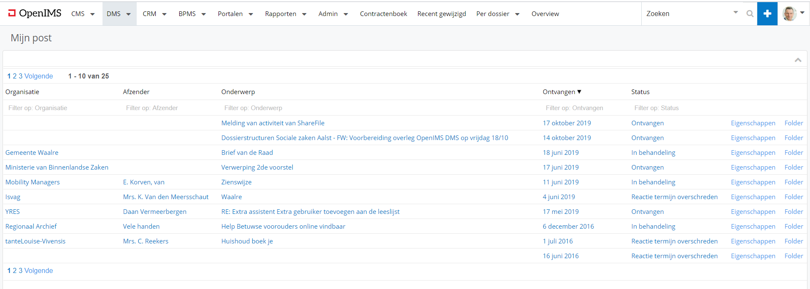Open the BPMS menu

(x=192, y=14)
